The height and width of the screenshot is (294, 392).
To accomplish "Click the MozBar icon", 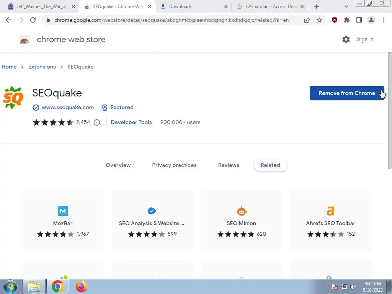I will pos(63,211).
